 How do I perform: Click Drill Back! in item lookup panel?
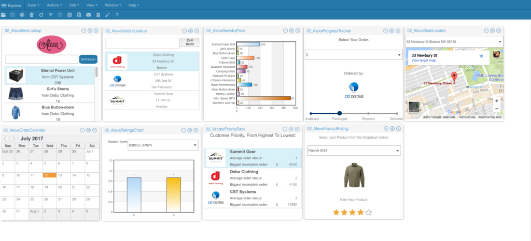coord(88,59)
